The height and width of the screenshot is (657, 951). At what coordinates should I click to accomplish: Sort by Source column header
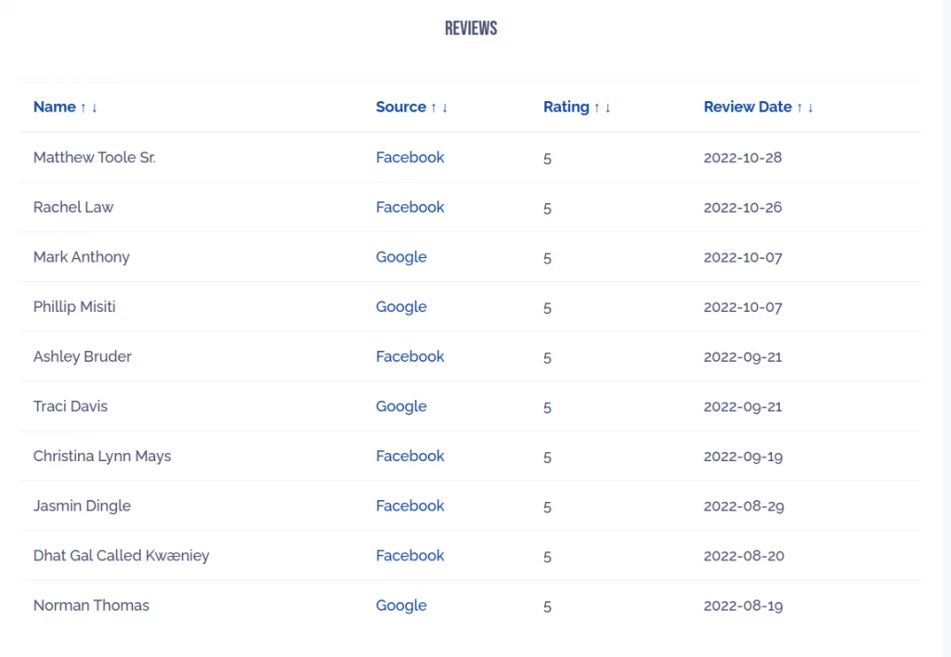(x=411, y=107)
